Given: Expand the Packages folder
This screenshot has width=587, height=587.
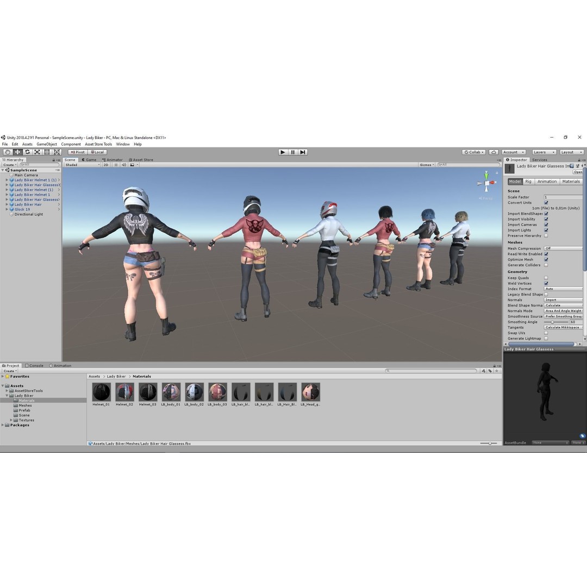Looking at the screenshot, I should tap(3, 425).
